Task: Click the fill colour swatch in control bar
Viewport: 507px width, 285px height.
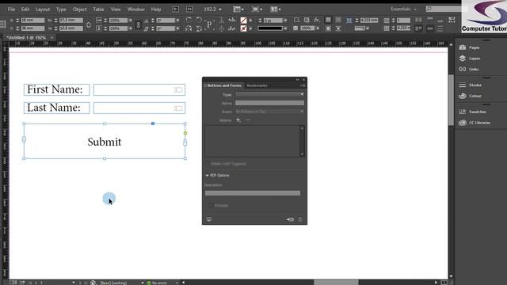Action: [x=243, y=20]
